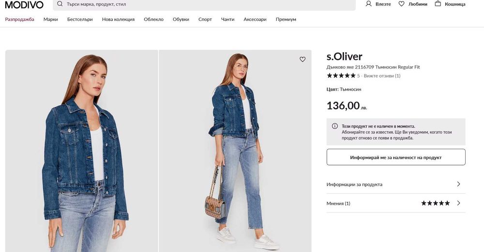Open the Нова колекция menu
484x252 pixels.
[118, 19]
